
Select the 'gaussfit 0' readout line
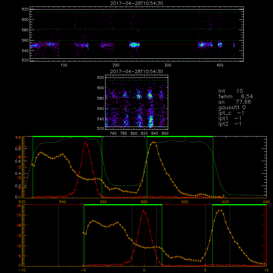point(232,108)
